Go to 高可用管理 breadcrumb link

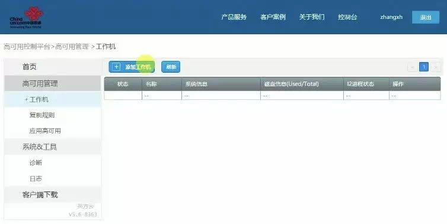72,47
